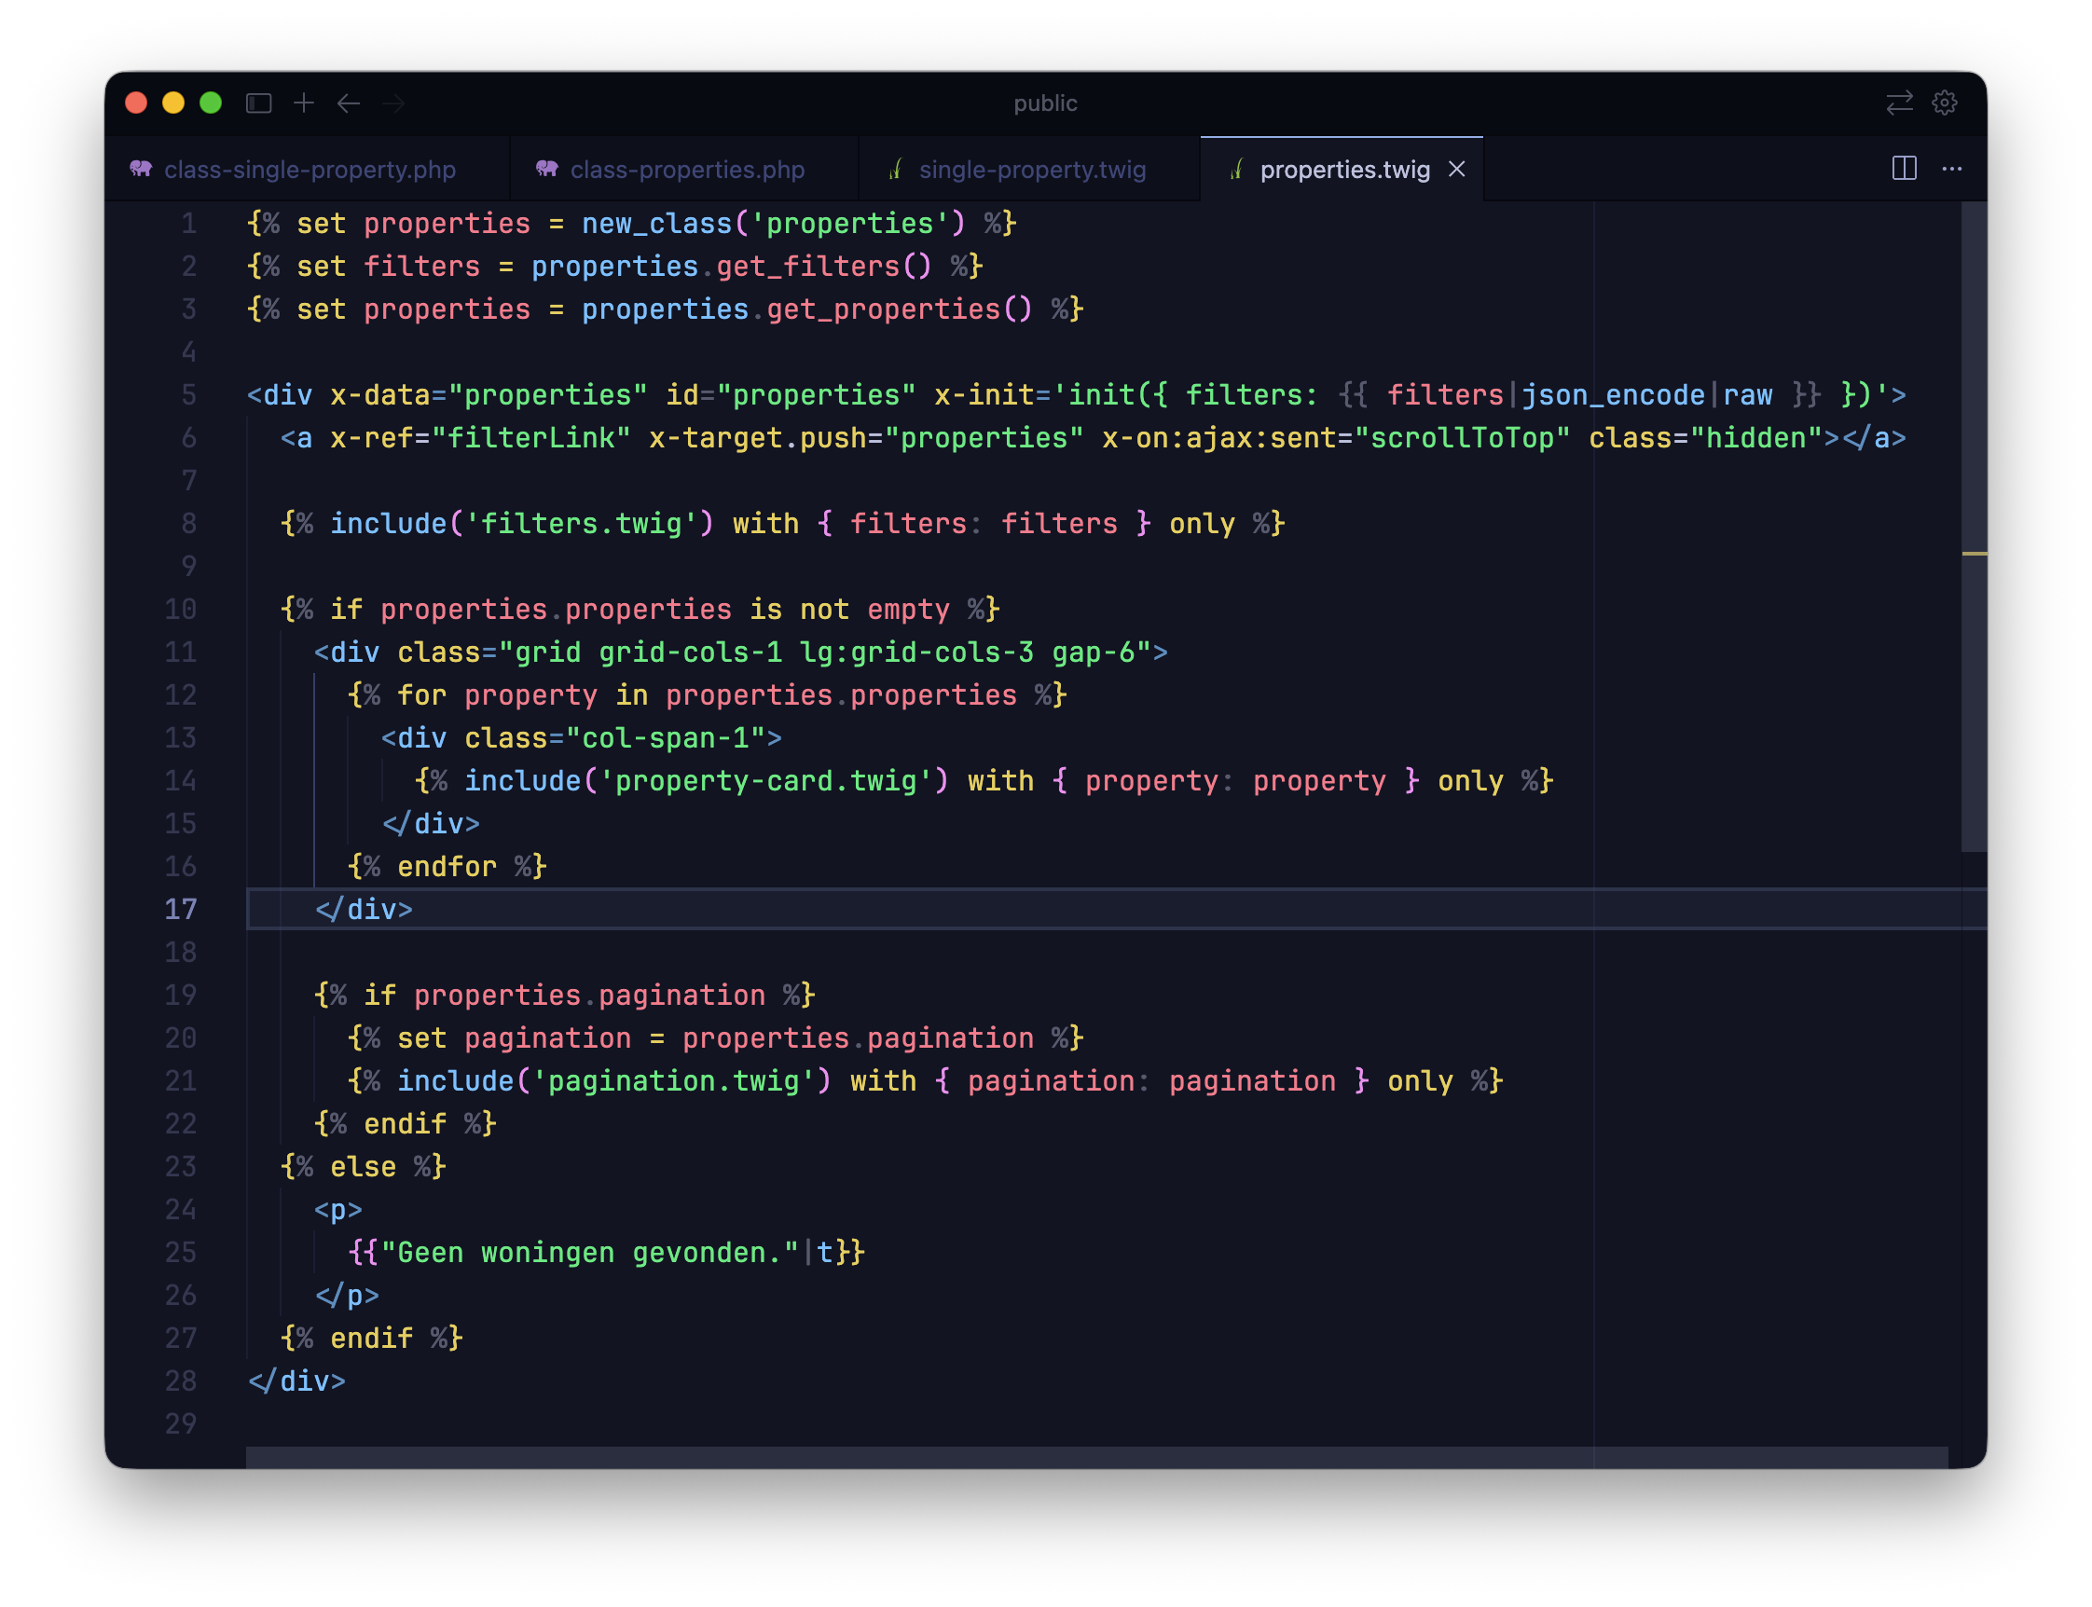Click line number 19 in the gutter
The height and width of the screenshot is (1607, 2092).
[x=181, y=996]
